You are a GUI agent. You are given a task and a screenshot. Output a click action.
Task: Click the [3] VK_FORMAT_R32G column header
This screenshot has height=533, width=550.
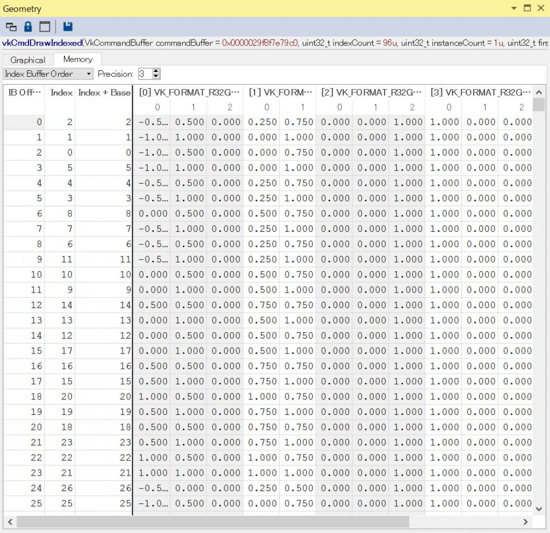(x=480, y=92)
